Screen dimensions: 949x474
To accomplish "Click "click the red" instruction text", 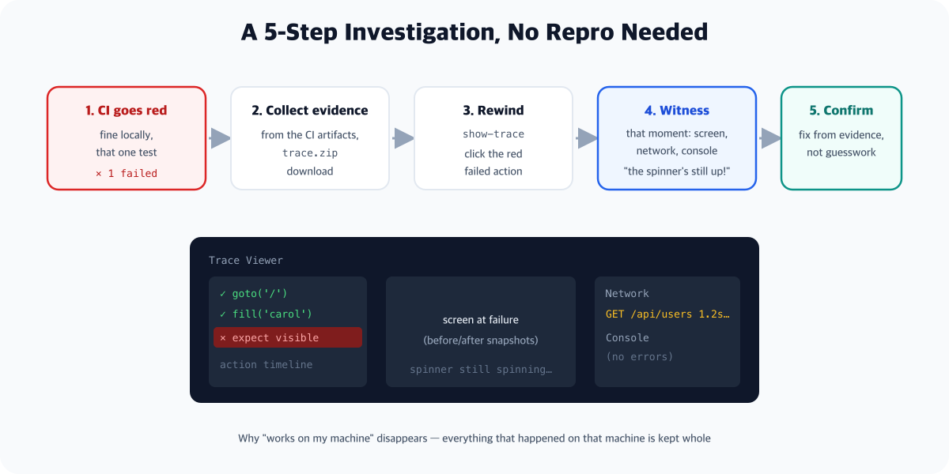I will coord(493,154).
